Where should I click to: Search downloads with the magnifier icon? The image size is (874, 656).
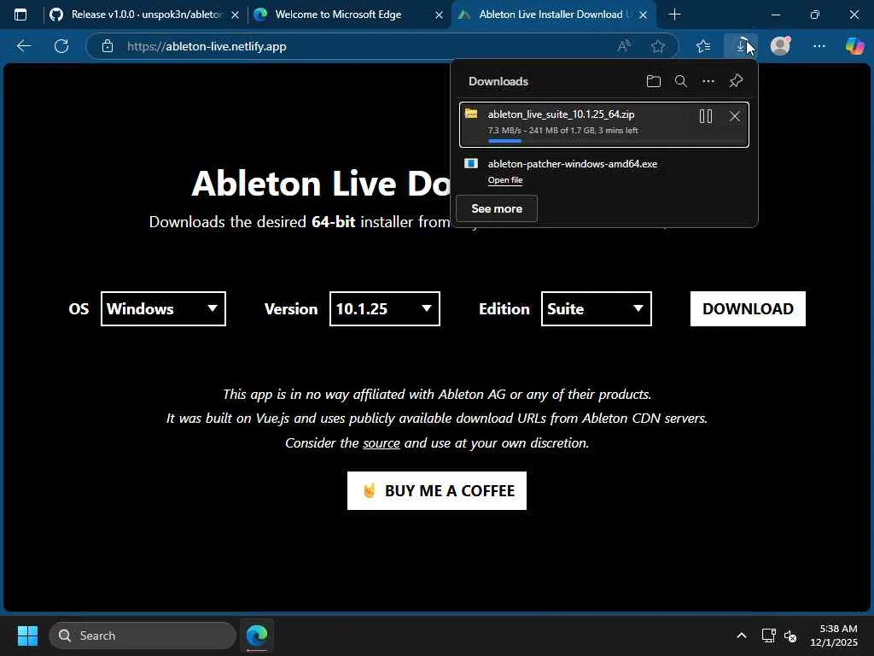[680, 81]
